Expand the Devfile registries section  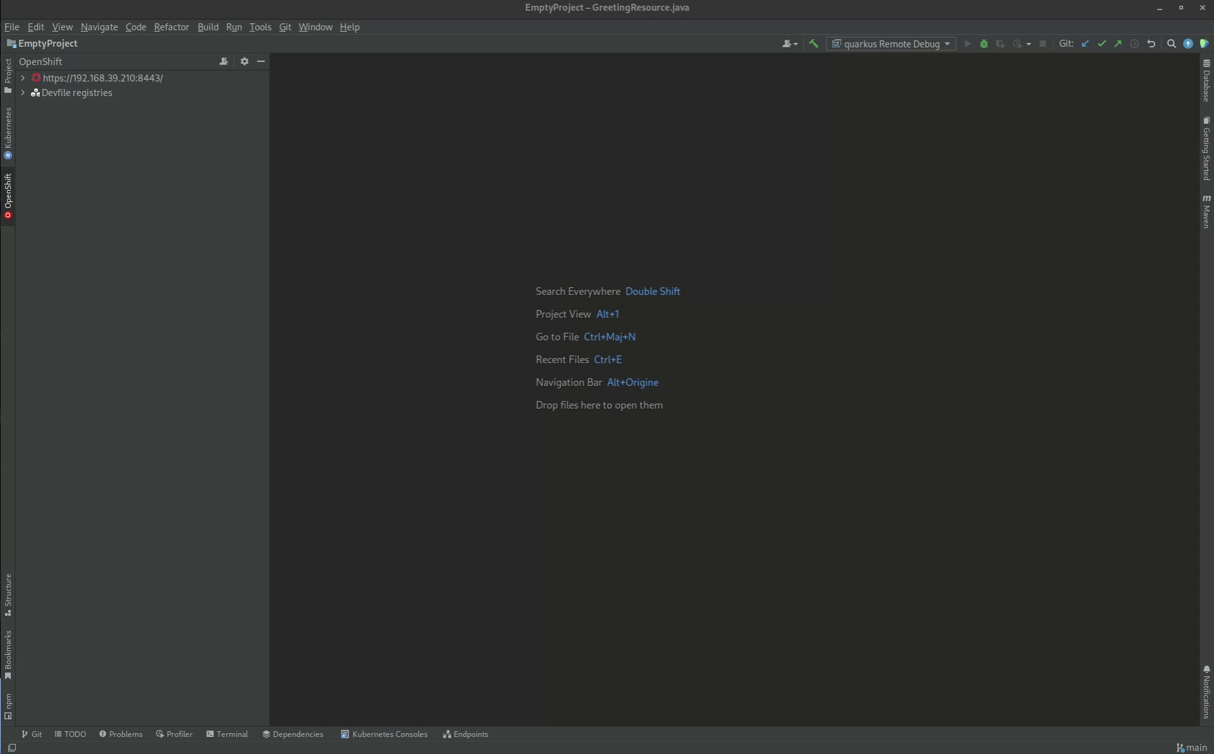23,92
